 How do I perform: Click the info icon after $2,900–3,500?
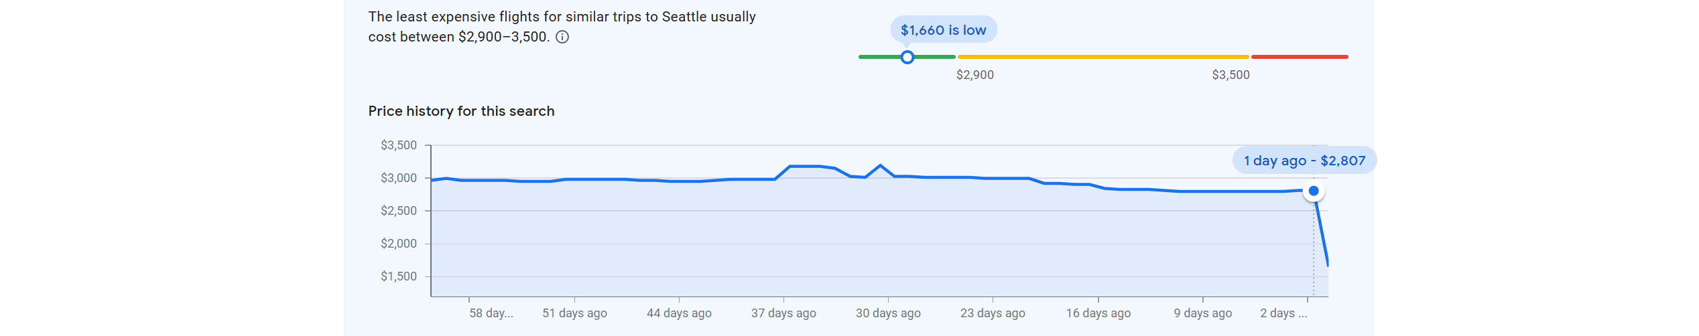(562, 37)
